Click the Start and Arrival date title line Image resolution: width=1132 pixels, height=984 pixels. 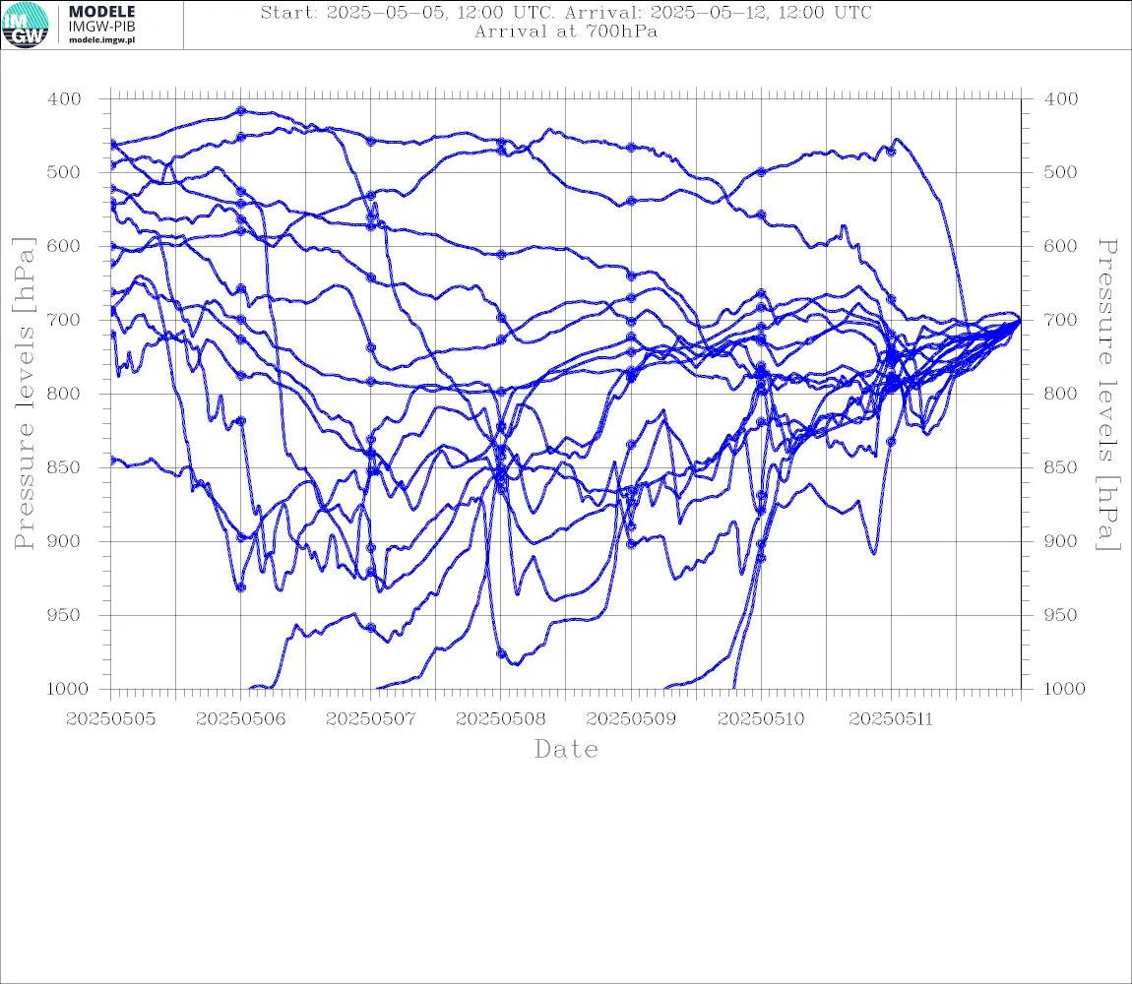pyautogui.click(x=566, y=13)
